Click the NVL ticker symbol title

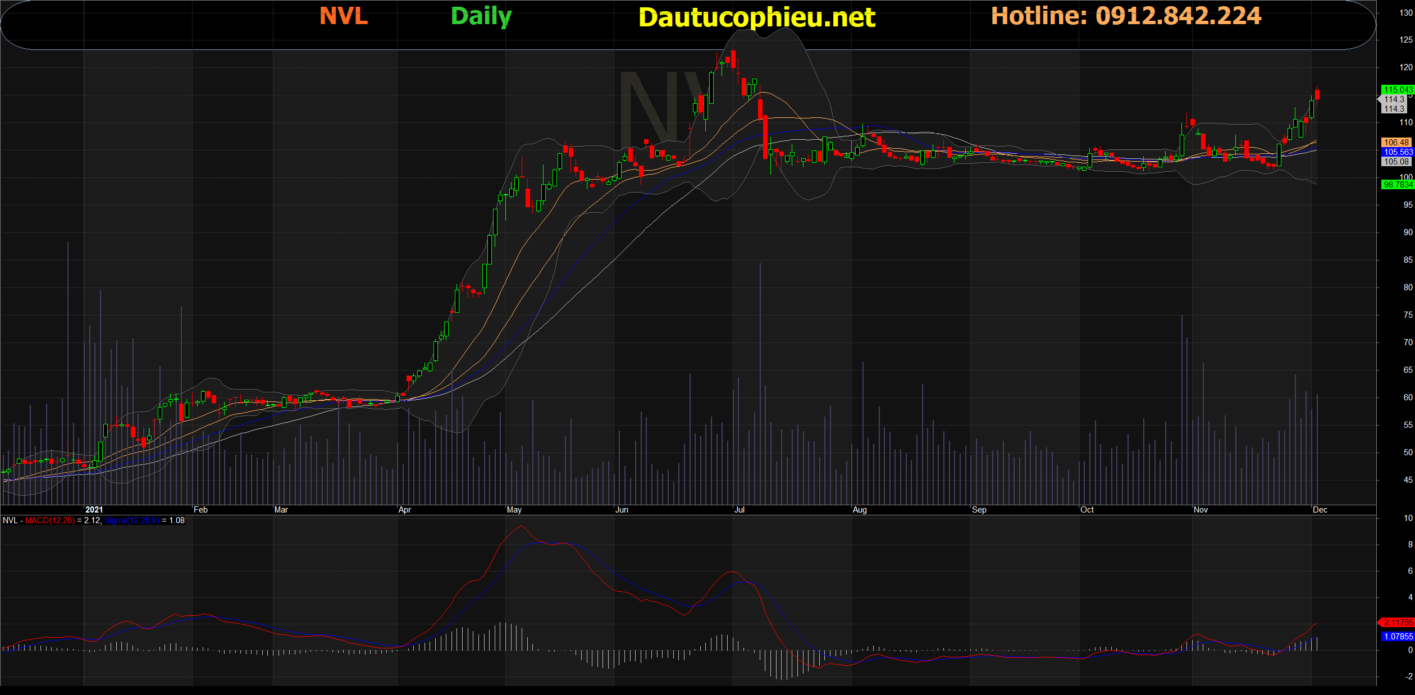point(344,16)
